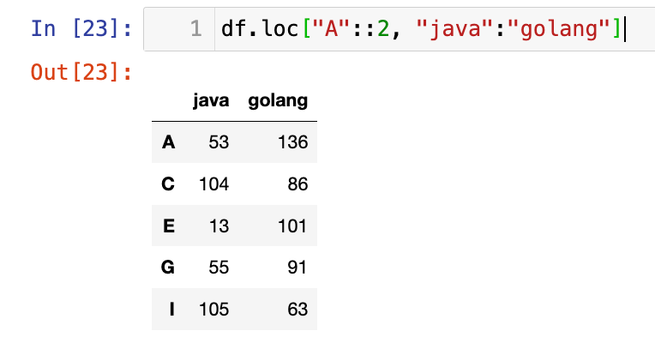Click the cell with value 86
Image resolution: width=655 pixels, height=343 pixels.
click(297, 184)
